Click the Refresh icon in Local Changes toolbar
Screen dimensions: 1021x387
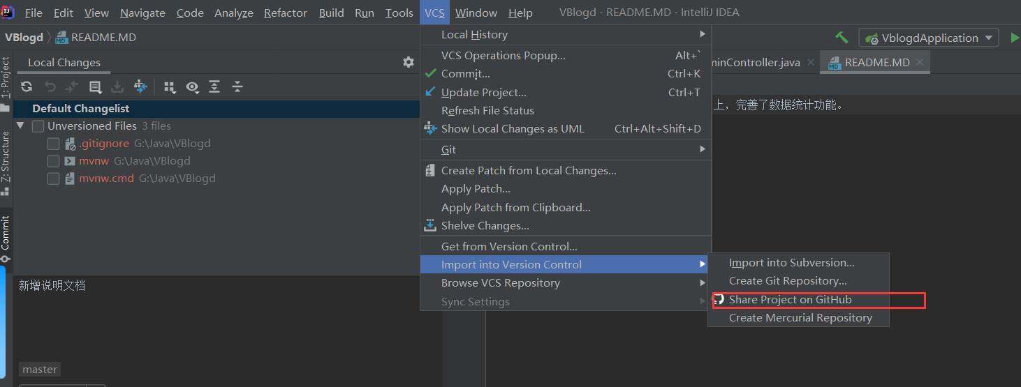[27, 86]
